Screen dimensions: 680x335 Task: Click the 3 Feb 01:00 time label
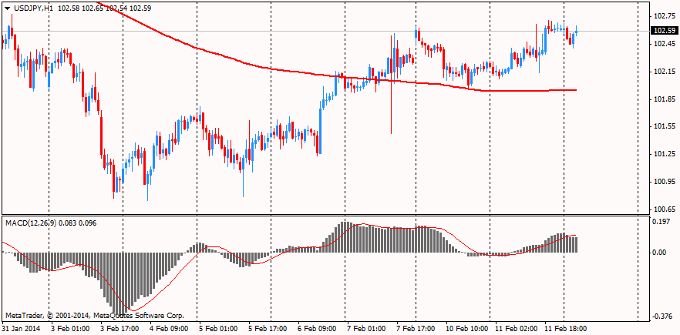(70, 329)
